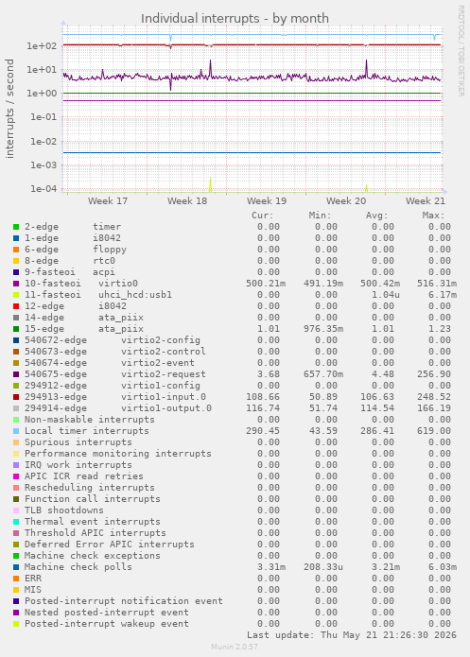Select the Week 20 axis label
Screen dimensions: 470x657
(346, 201)
